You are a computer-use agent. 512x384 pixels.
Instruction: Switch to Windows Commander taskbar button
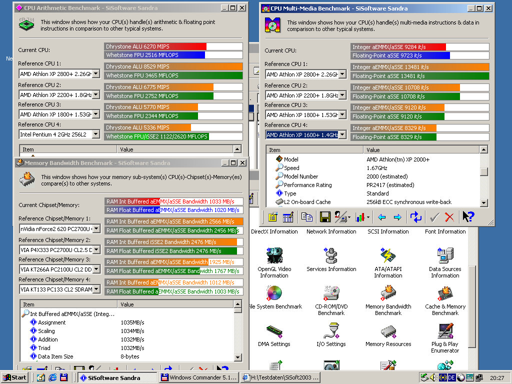(x=198, y=377)
